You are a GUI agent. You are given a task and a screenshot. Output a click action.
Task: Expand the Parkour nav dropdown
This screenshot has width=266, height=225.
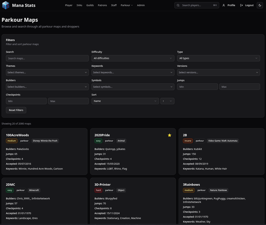pyautogui.click(x=126, y=5)
